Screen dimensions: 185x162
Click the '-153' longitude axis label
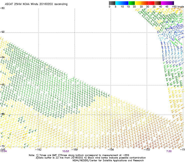click(147, 150)
